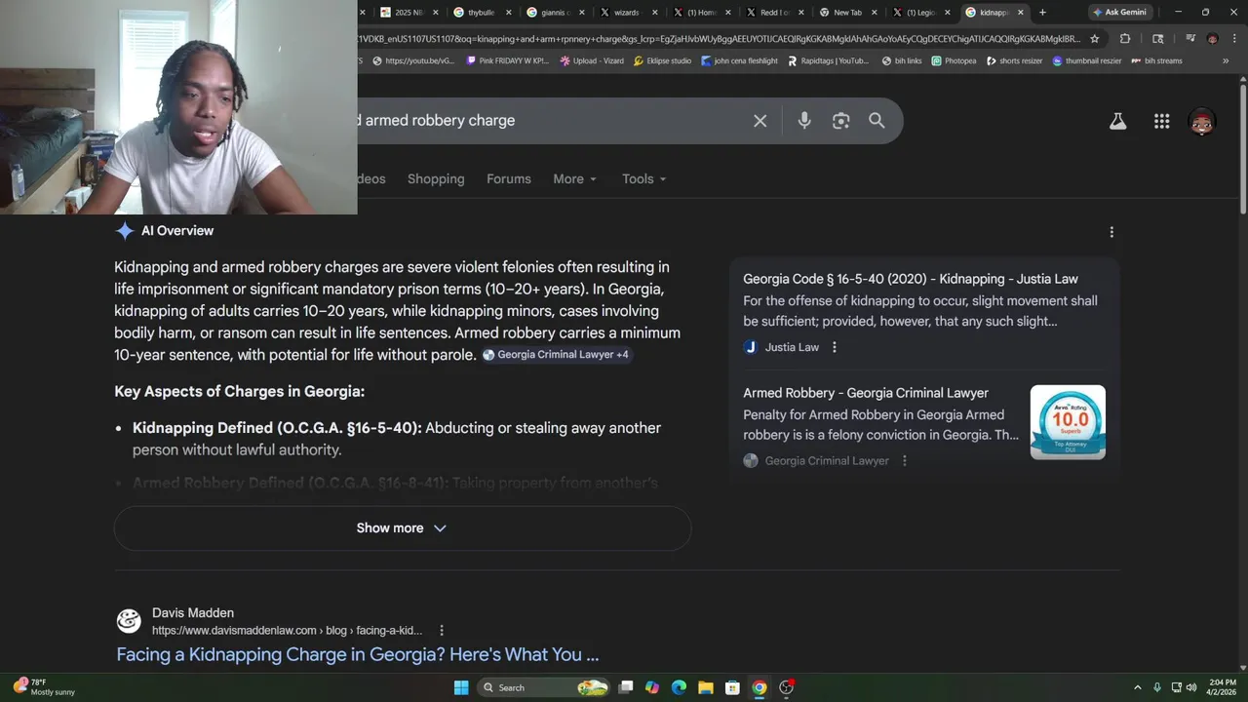Open Google account profile avatar
This screenshot has height=702, width=1248.
tap(1202, 122)
